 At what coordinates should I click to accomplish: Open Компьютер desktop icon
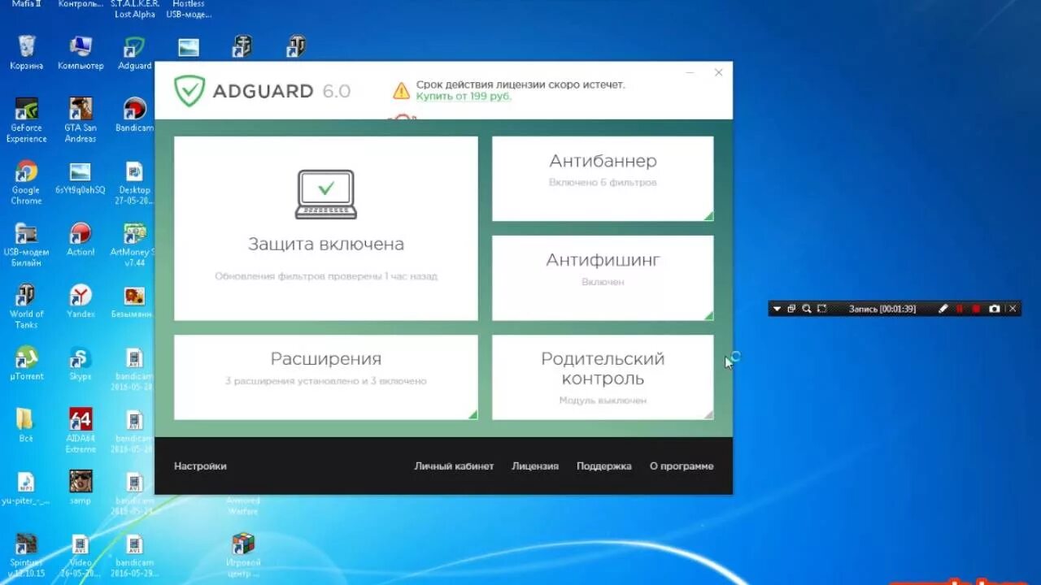tap(81, 52)
